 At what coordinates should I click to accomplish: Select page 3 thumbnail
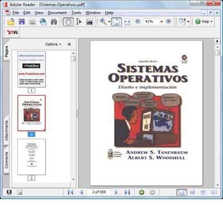coord(31,157)
